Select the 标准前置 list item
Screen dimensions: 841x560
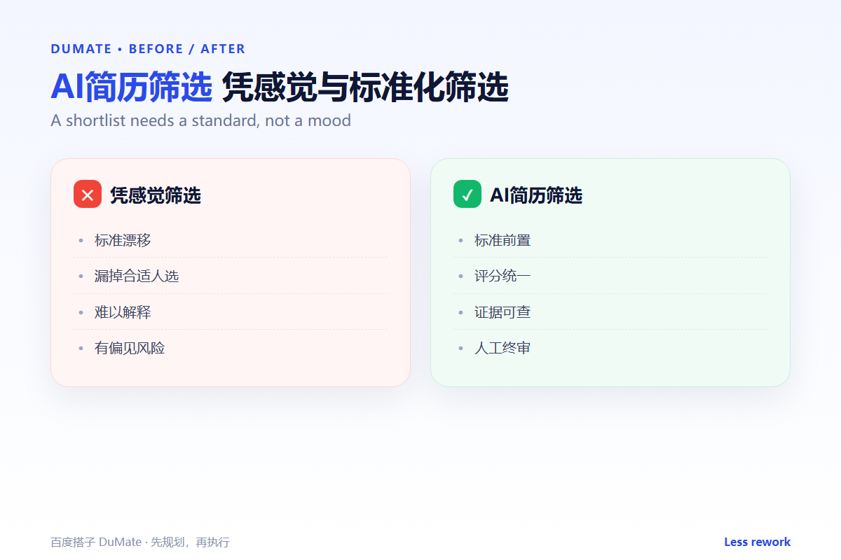point(610,240)
